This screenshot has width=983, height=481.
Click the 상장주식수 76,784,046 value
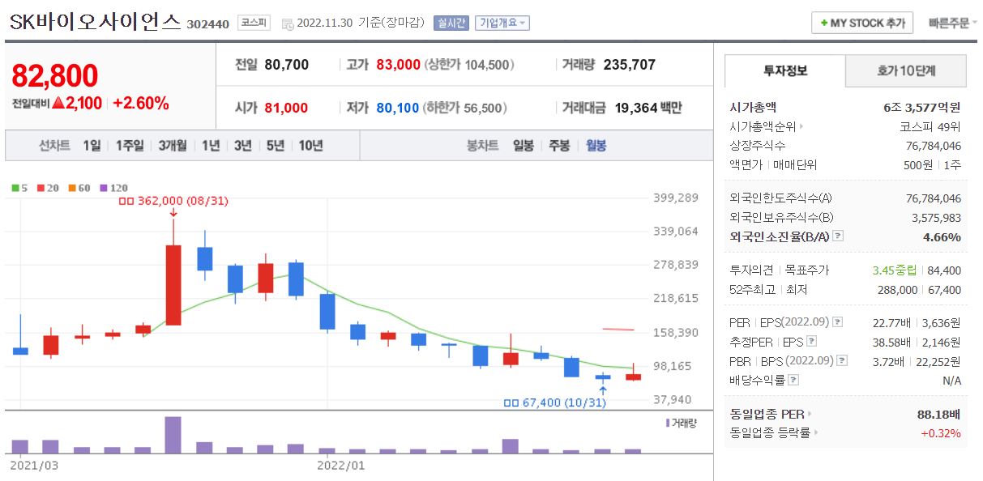coord(933,146)
